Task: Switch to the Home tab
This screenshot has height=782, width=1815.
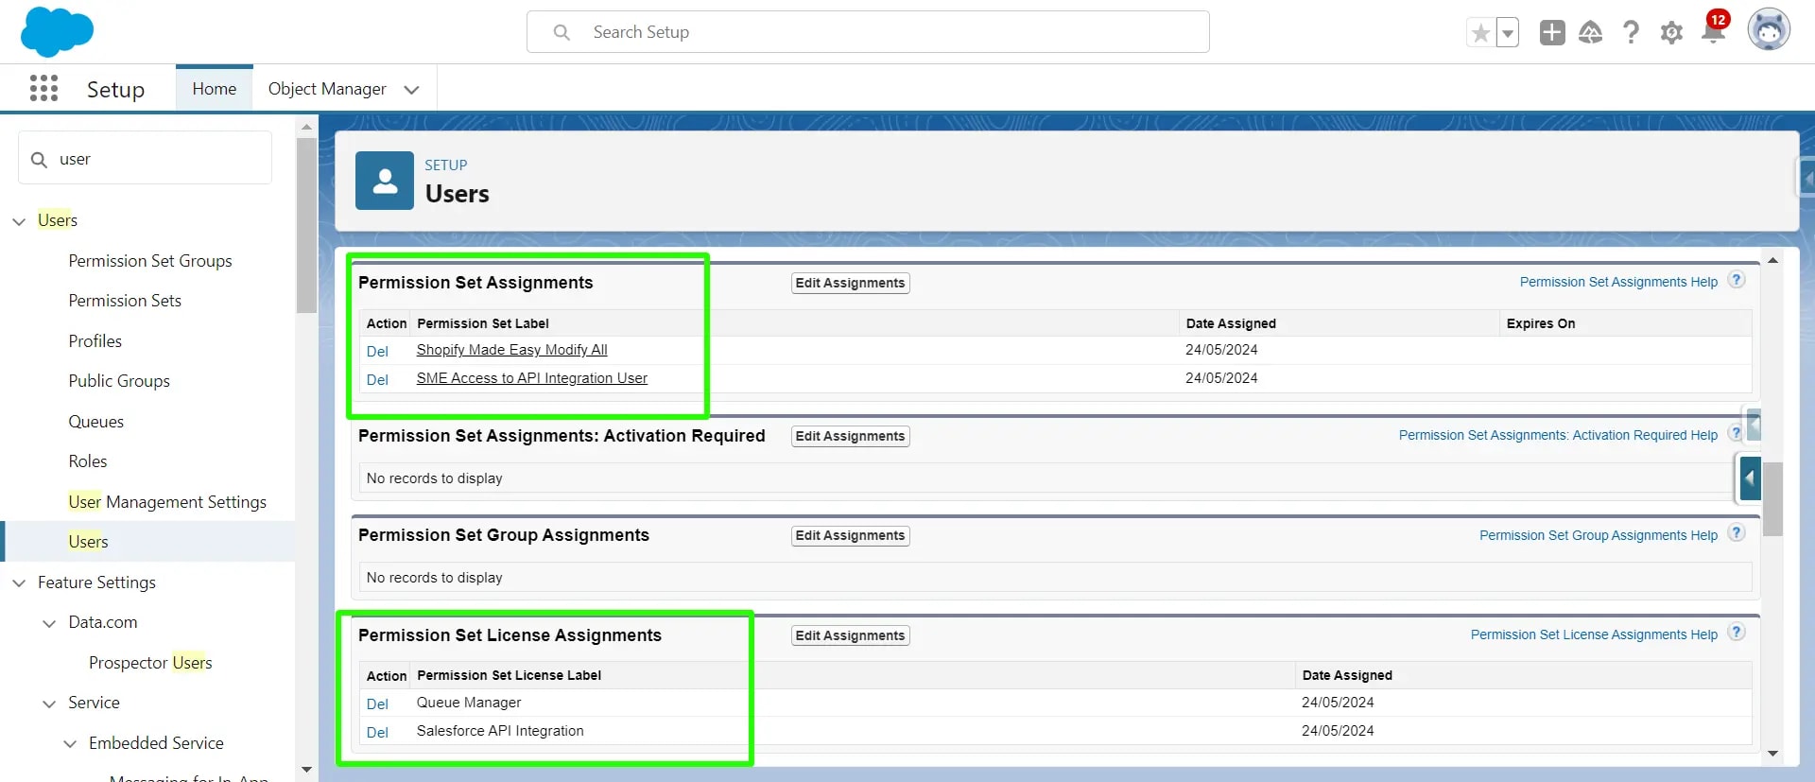Action: tap(215, 89)
